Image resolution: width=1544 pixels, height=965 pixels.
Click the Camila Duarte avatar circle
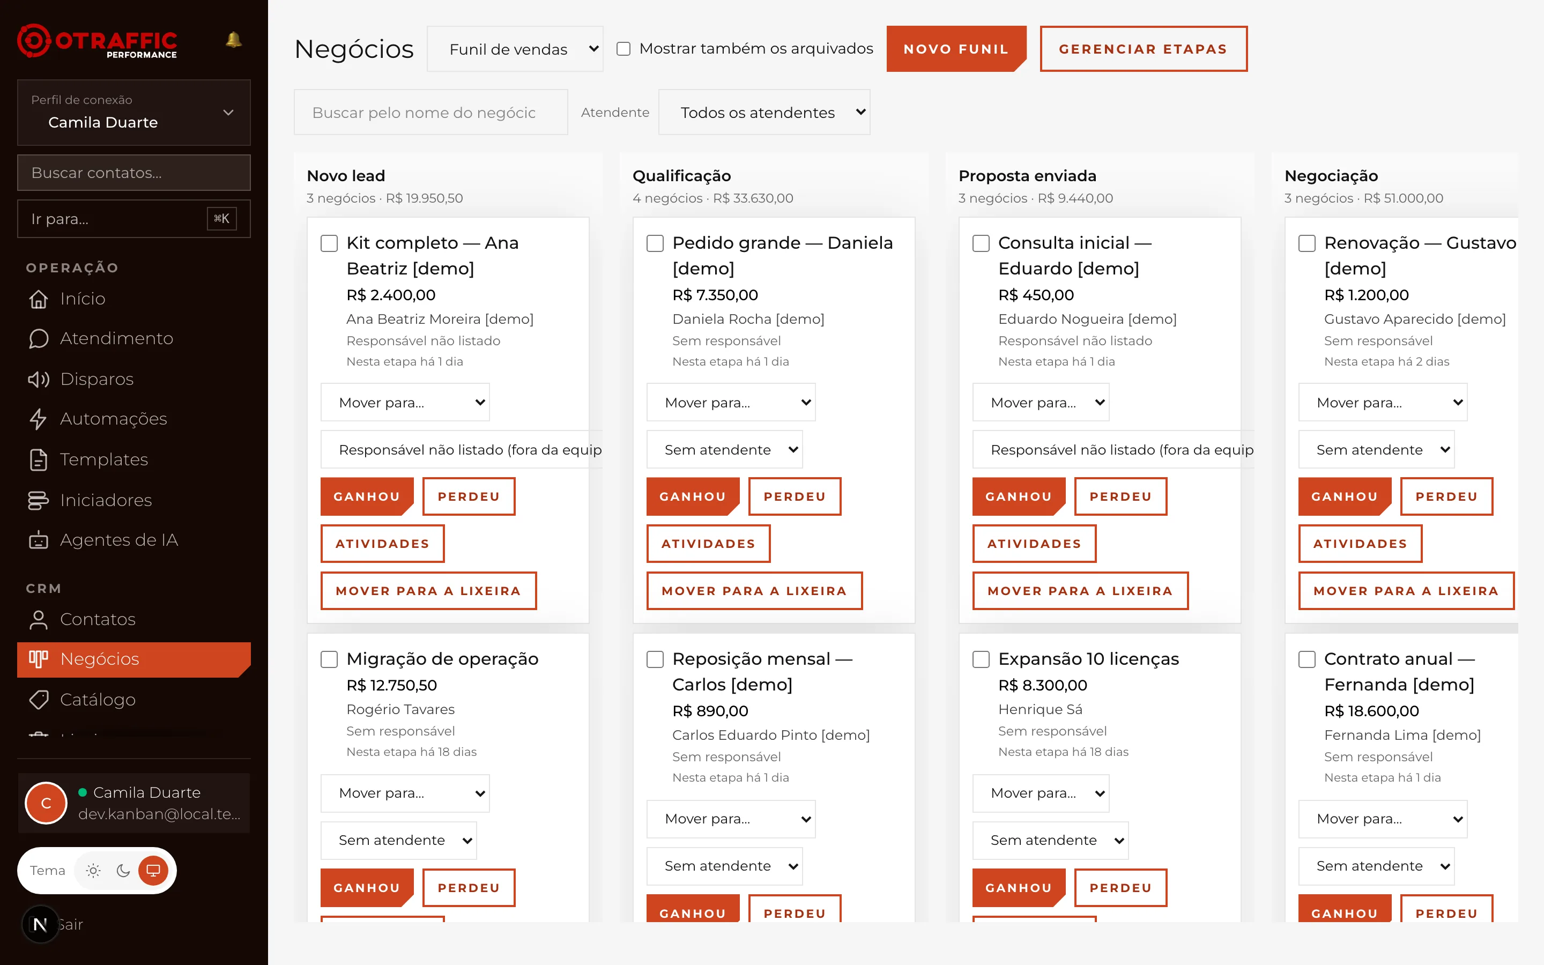coord(46,803)
